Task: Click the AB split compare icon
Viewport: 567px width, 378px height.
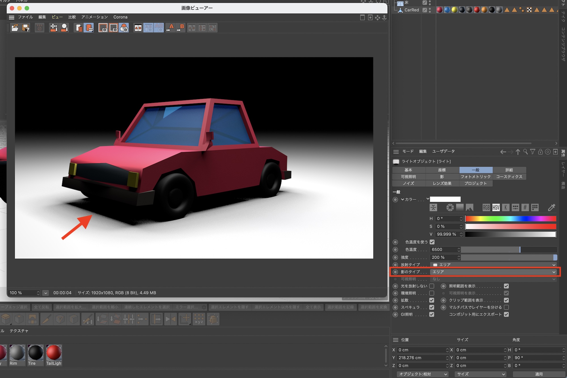Action: point(138,28)
